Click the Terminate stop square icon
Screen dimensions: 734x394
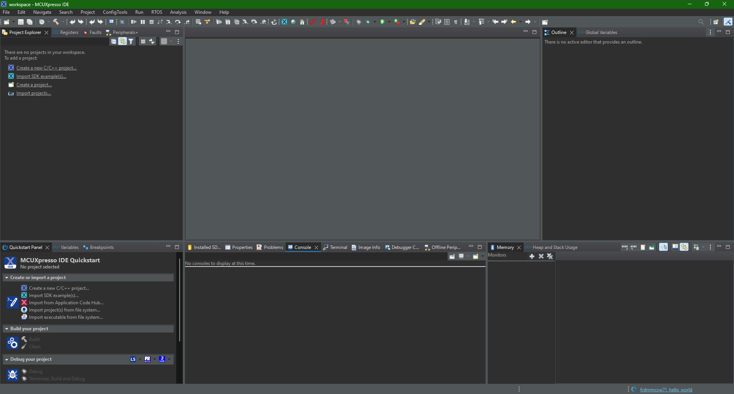click(151, 22)
